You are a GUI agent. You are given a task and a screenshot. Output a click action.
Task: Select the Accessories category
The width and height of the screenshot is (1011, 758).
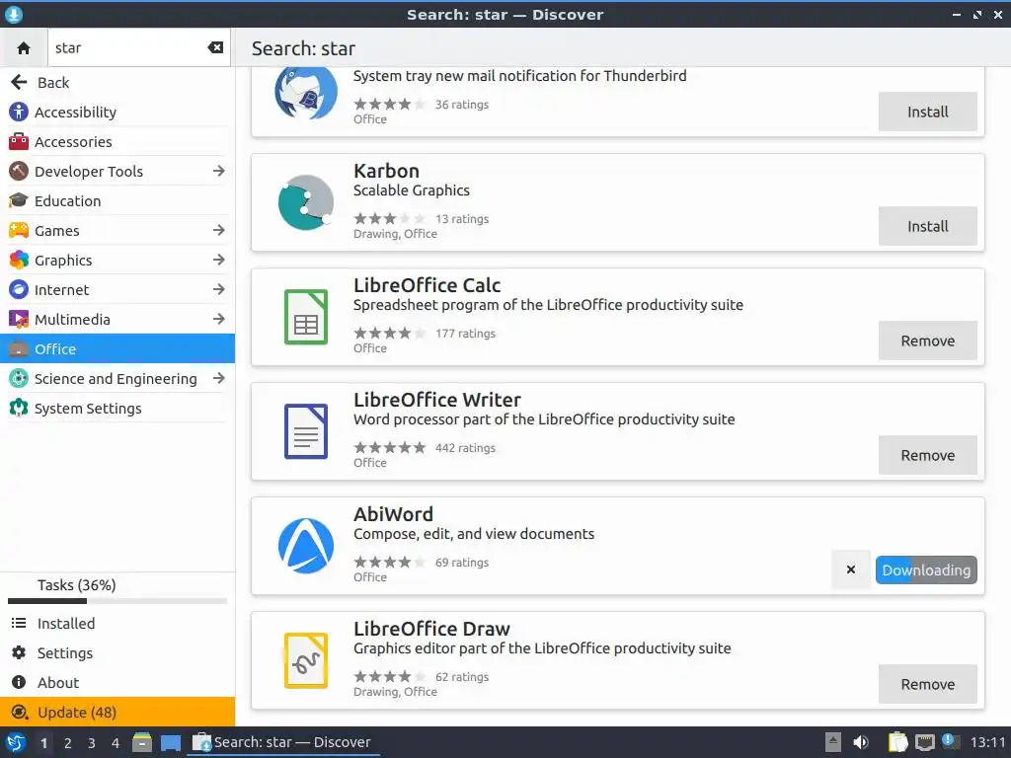117,141
